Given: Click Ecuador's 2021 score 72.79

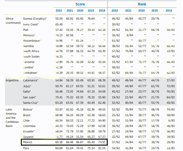Looking at the screenshot, I should [69, 131].
